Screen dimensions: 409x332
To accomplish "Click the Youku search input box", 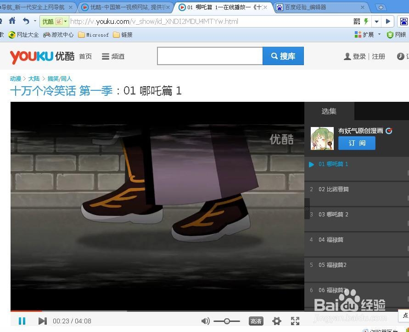I will 210,56.
